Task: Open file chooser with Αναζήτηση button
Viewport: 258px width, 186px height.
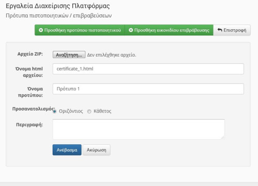Action: pos(69,55)
